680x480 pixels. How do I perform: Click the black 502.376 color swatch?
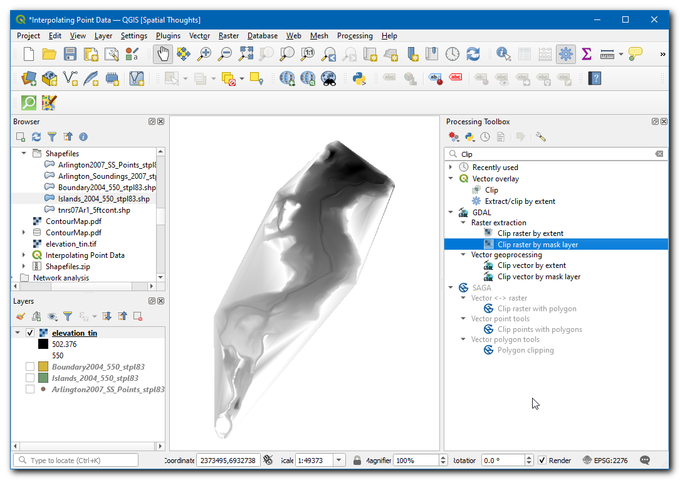[x=43, y=344]
